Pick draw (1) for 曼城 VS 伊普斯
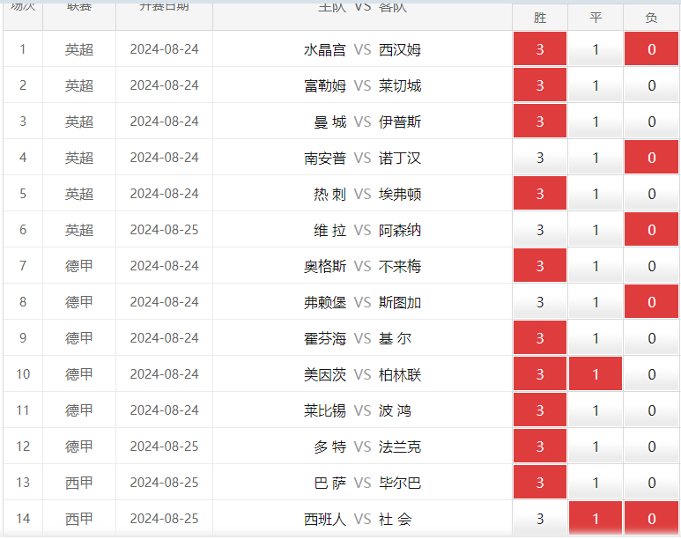The height and width of the screenshot is (539, 681). click(x=596, y=121)
